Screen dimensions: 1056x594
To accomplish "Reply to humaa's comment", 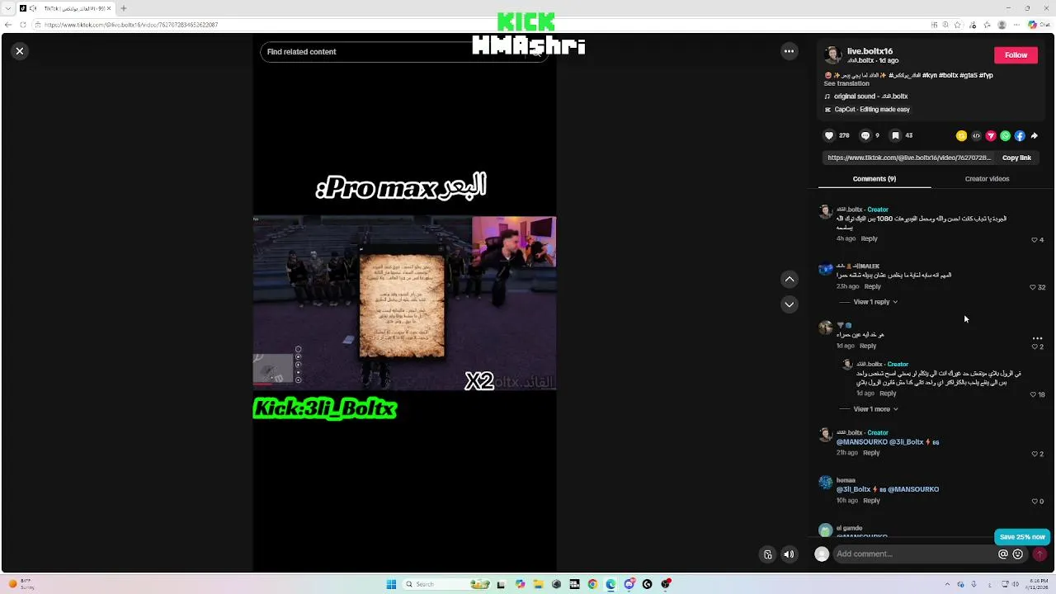I will pos(871,500).
